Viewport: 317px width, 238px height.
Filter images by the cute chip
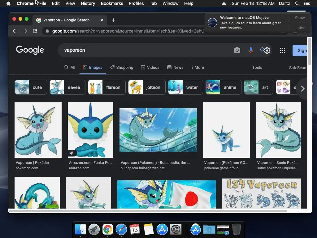31,87
